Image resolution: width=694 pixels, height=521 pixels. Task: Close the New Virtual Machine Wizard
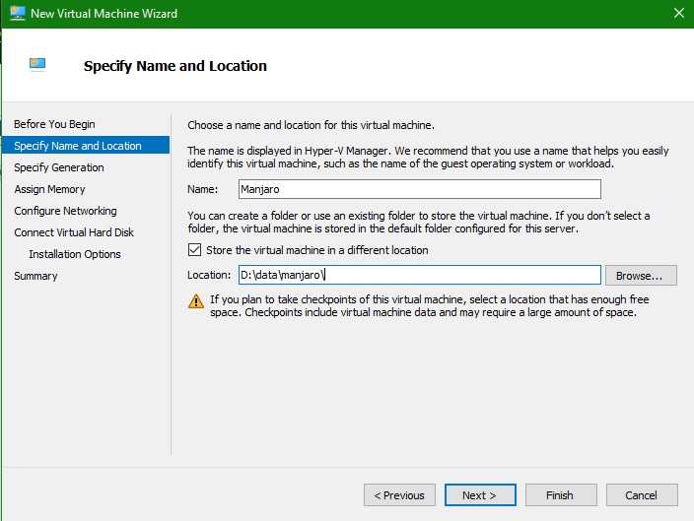point(678,14)
